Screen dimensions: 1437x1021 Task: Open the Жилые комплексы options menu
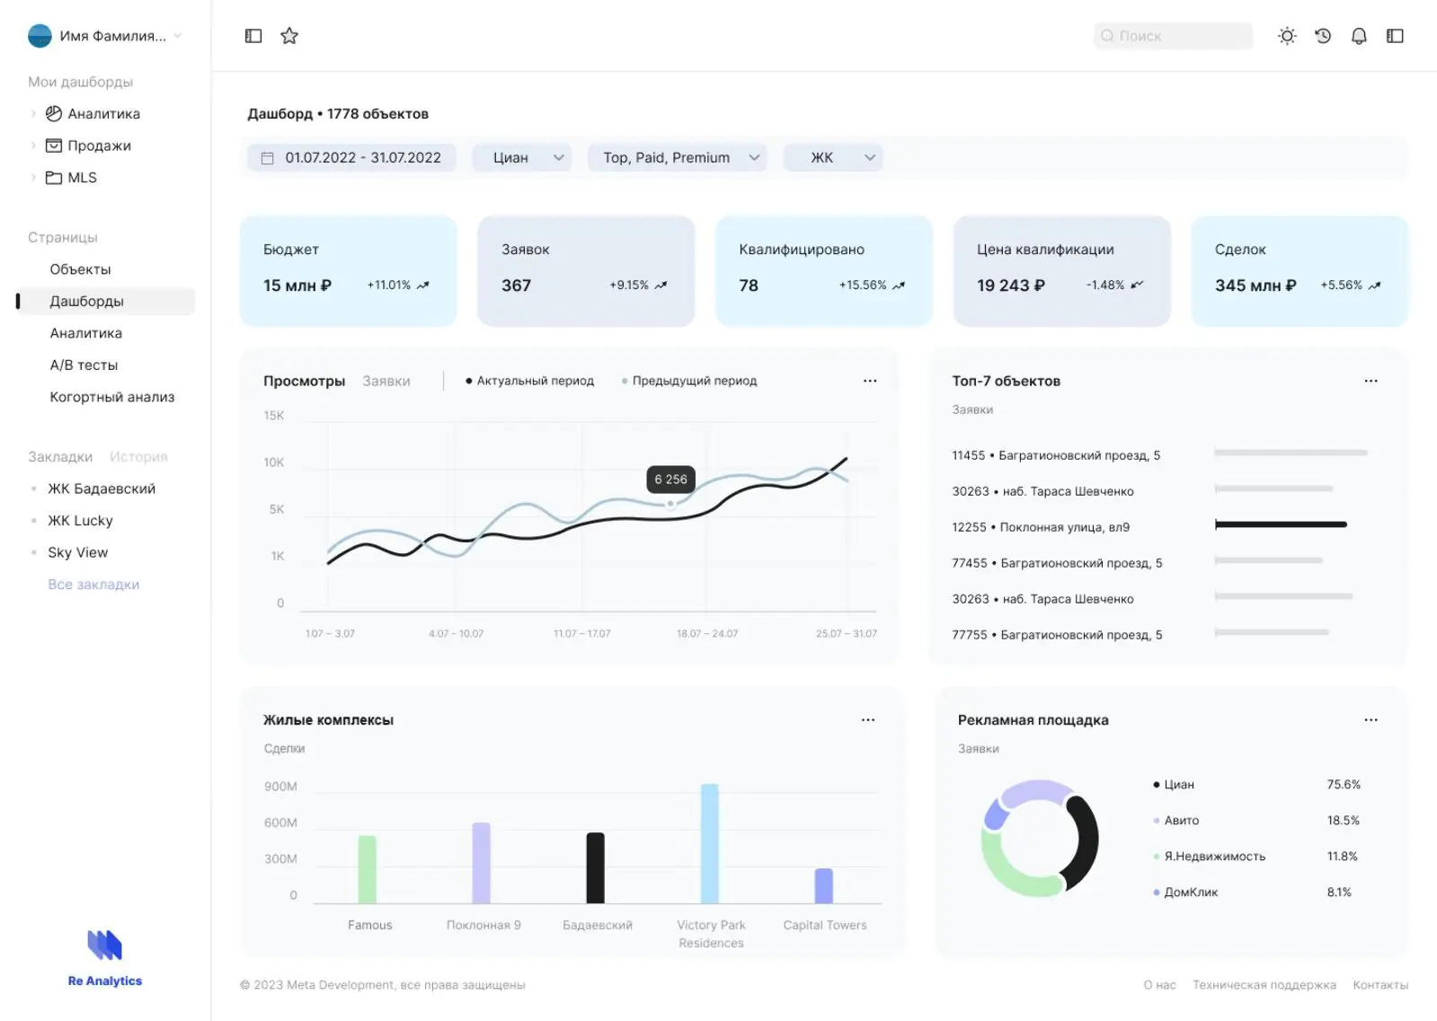pos(868,720)
